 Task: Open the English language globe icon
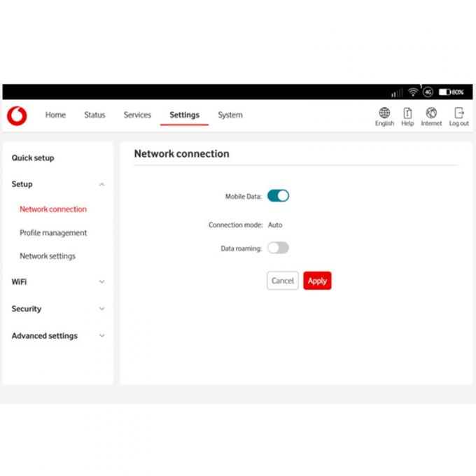[384, 113]
